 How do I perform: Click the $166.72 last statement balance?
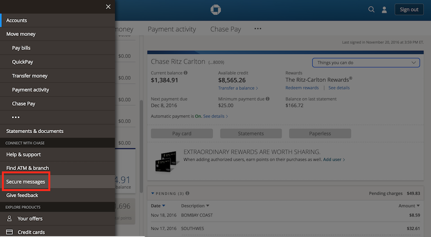[295, 105]
